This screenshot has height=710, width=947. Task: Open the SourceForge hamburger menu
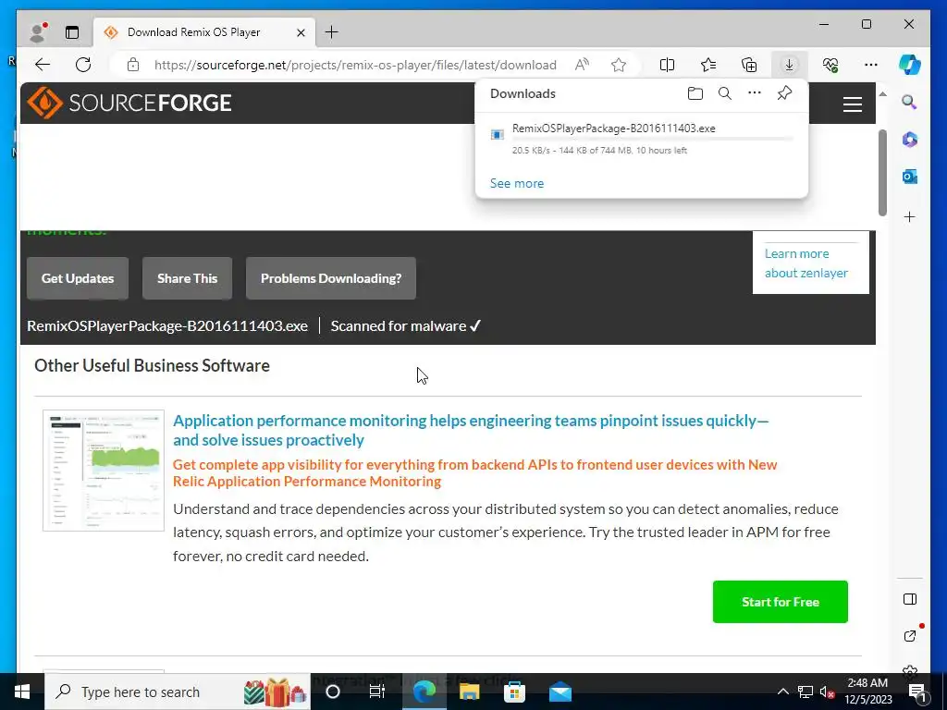click(852, 104)
